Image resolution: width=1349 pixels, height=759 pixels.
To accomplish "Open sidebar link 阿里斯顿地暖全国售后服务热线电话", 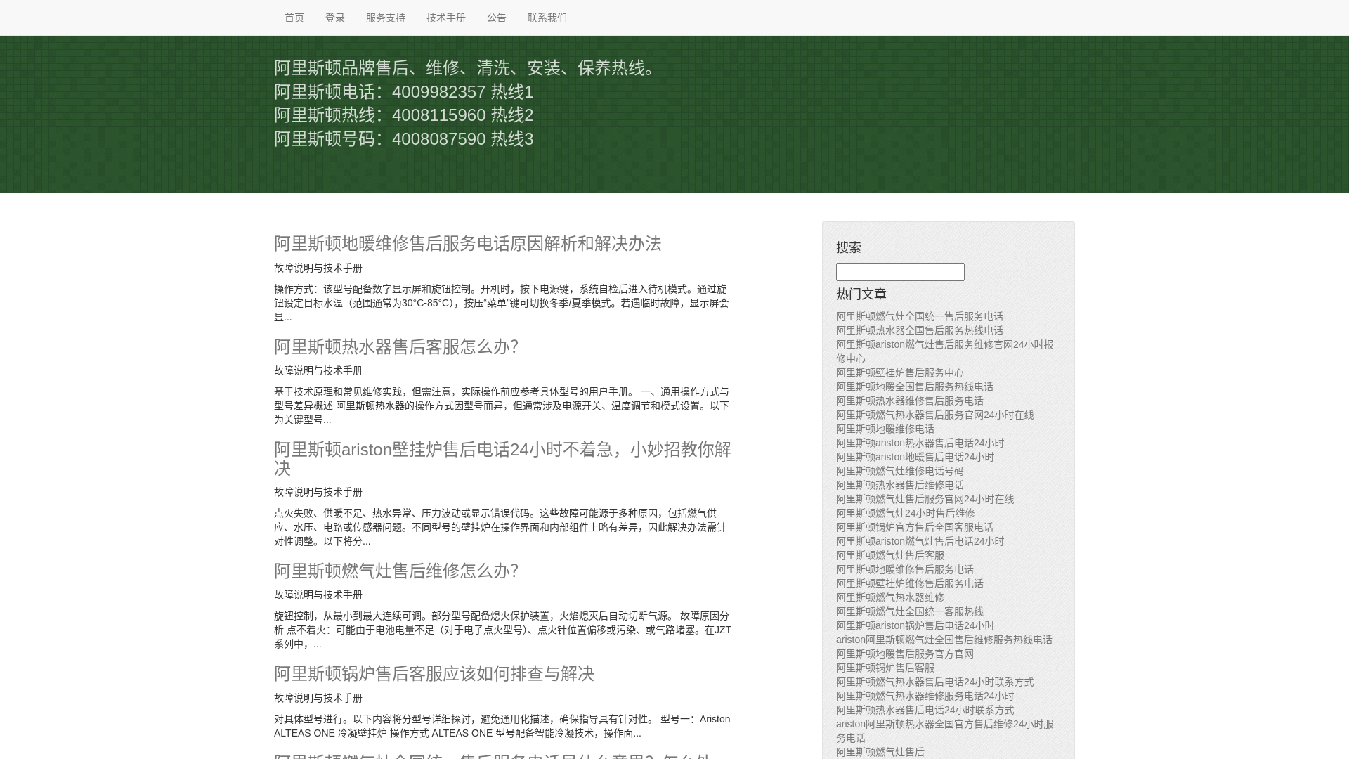I will pyautogui.click(x=915, y=387).
